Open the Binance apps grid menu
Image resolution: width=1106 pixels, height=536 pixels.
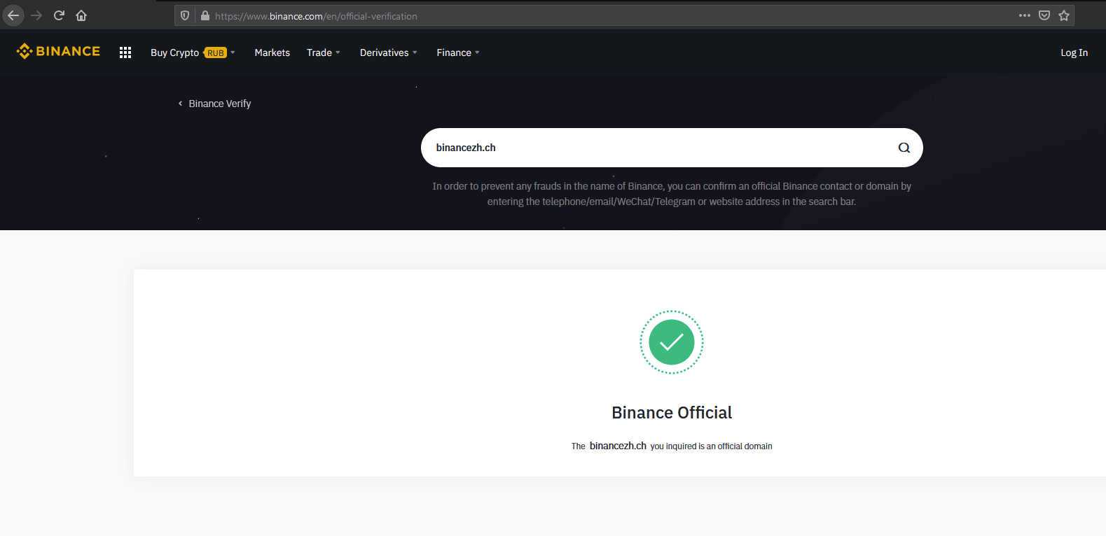pyautogui.click(x=125, y=52)
